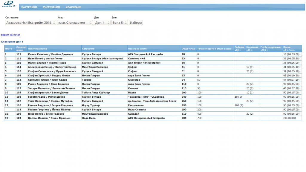Click the Наказания x10 т. column header
This screenshot has width=306, height=172.
click(x=253, y=49)
